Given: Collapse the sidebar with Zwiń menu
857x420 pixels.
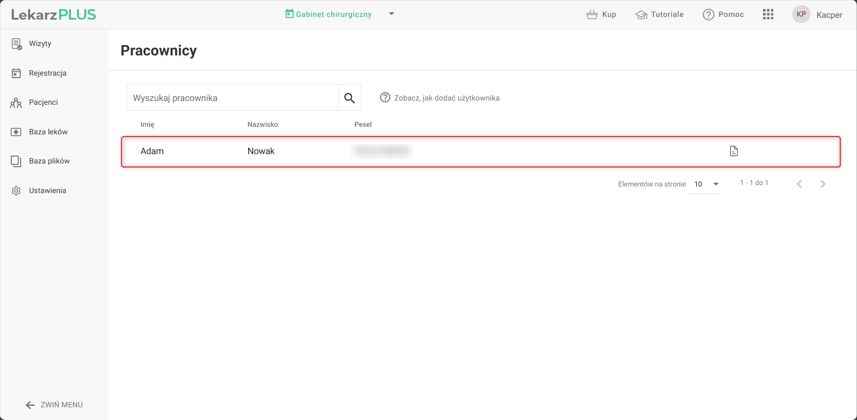Looking at the screenshot, I should (55, 405).
